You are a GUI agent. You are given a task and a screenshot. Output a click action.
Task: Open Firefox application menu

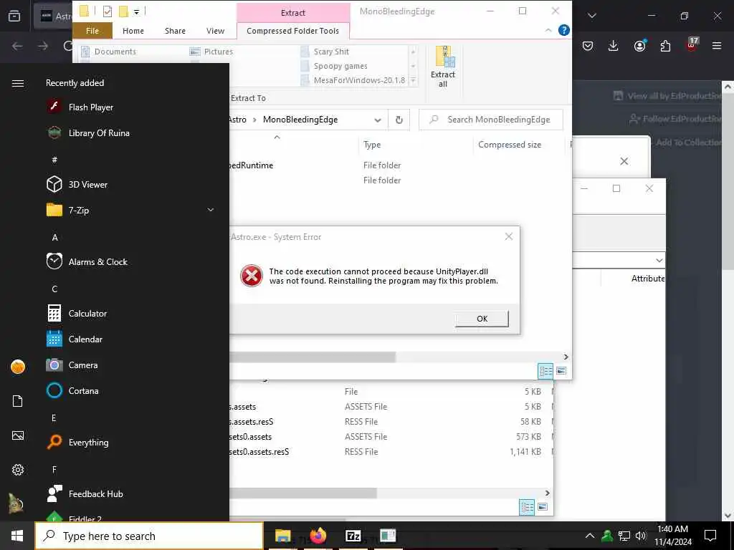click(x=717, y=46)
